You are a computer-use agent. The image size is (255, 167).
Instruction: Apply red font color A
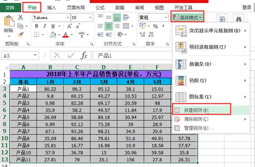coord(65,35)
